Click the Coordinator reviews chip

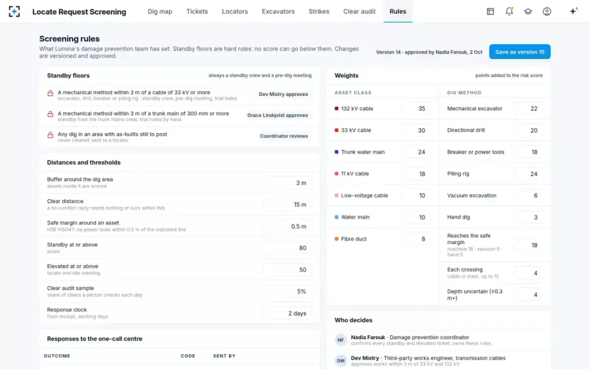pyautogui.click(x=284, y=136)
